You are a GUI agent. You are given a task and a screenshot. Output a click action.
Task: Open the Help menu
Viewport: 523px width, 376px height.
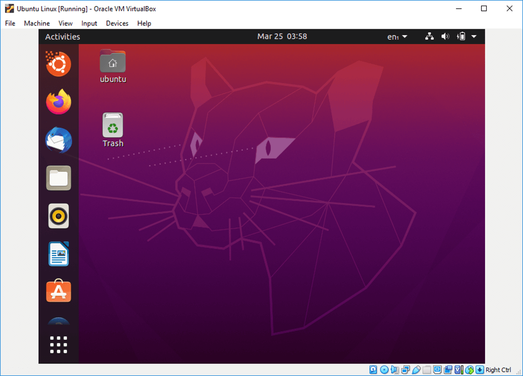pos(144,23)
